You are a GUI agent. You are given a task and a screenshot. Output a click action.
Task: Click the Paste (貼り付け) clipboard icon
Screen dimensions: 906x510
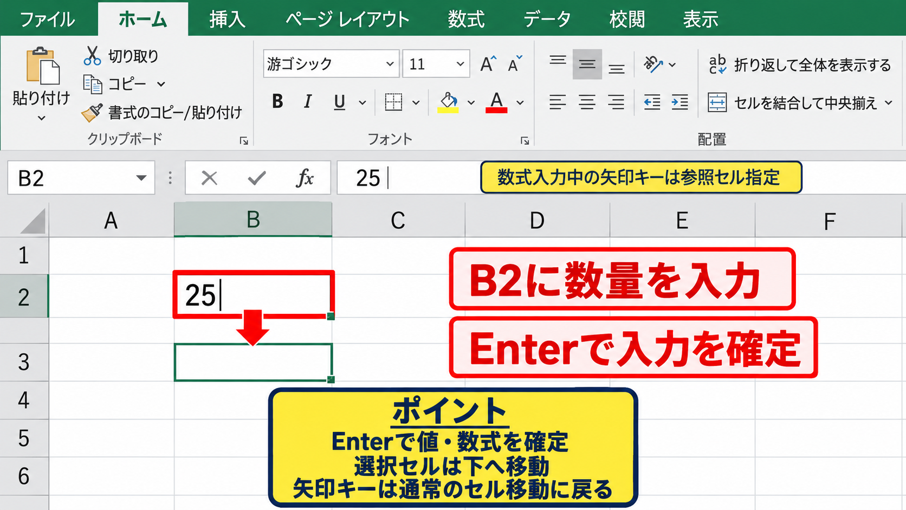[42, 66]
